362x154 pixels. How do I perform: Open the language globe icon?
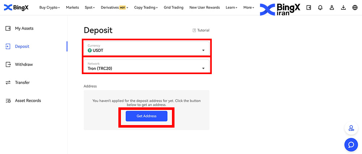tap(355, 7)
